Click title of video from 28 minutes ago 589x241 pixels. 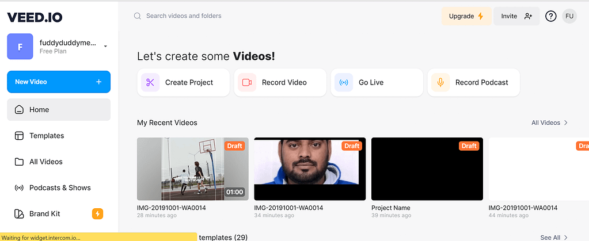click(x=172, y=208)
